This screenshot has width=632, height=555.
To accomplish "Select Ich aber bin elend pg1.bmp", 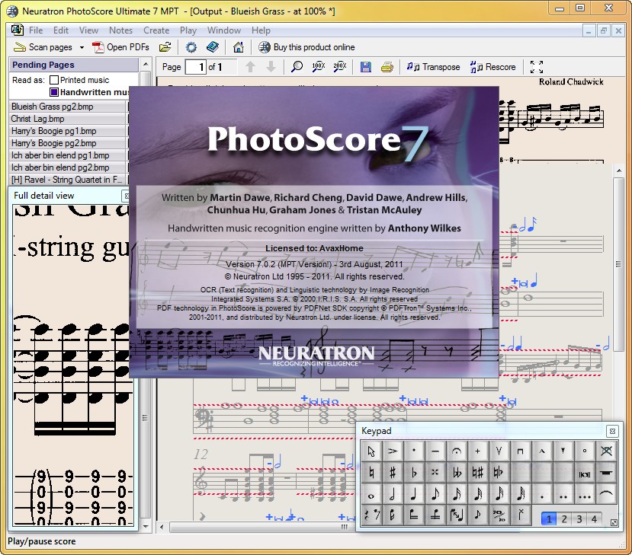I will click(67, 155).
